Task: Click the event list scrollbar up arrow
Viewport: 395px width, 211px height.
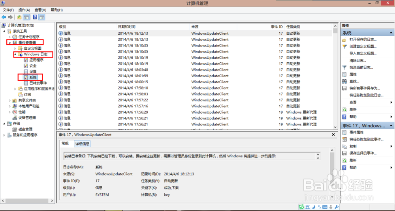Action: point(335,26)
